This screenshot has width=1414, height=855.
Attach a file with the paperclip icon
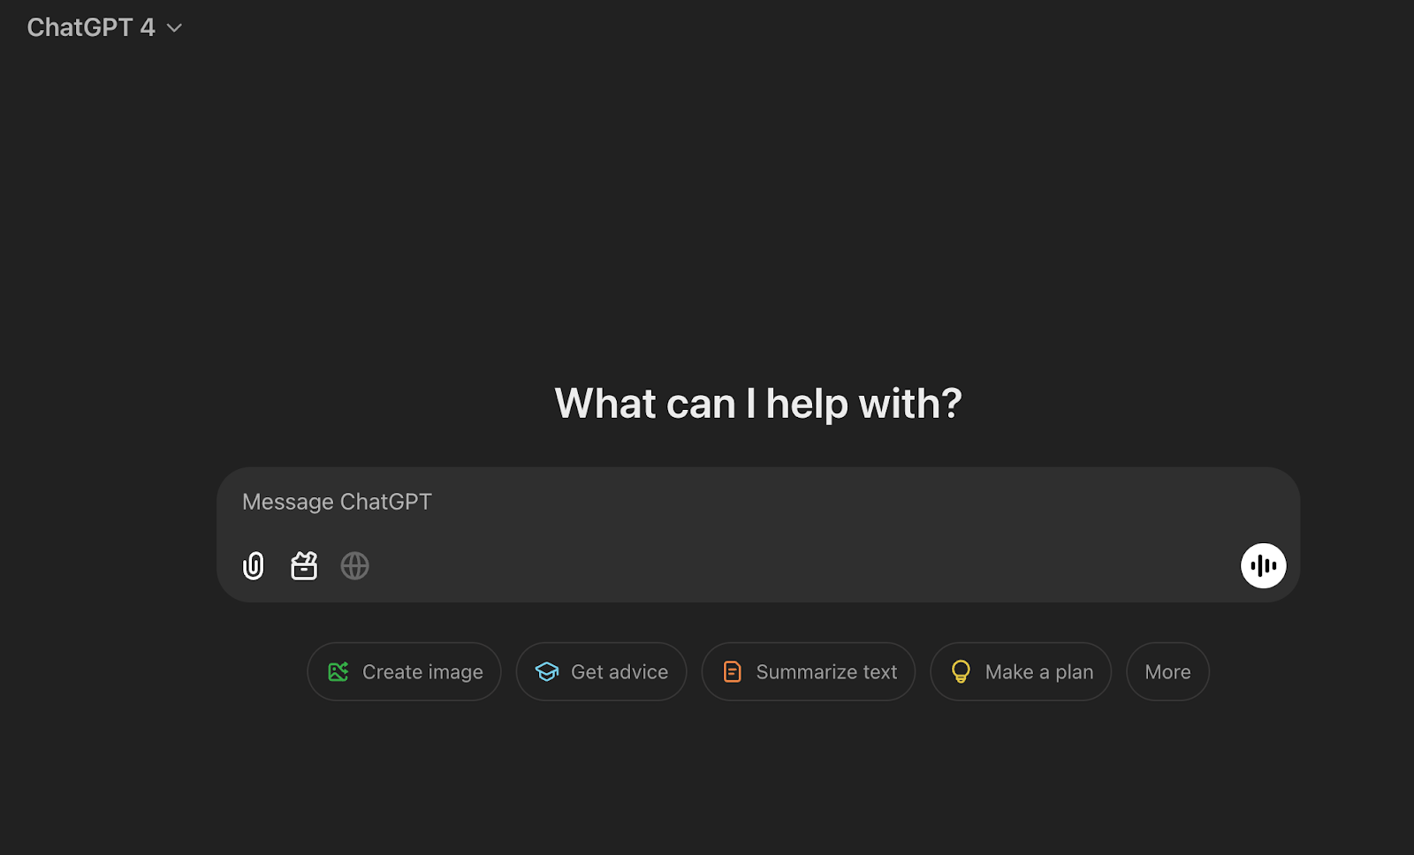coord(254,565)
